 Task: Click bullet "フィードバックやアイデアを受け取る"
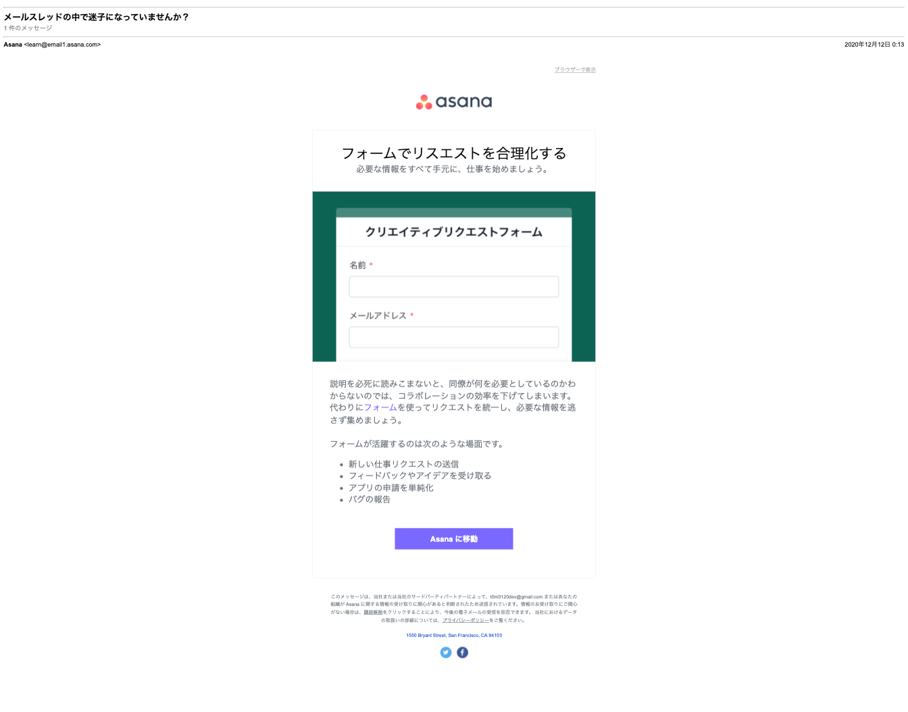(x=420, y=476)
